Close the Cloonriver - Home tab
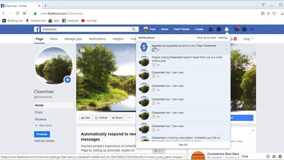 (x=39, y=6)
